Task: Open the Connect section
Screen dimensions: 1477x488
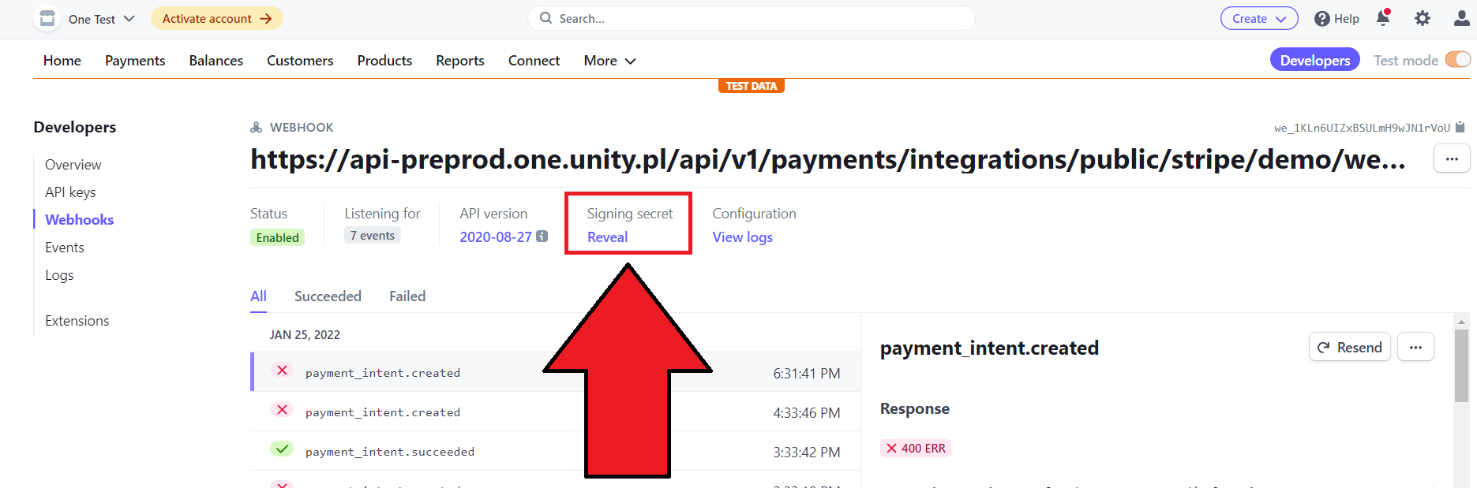Action: point(534,61)
